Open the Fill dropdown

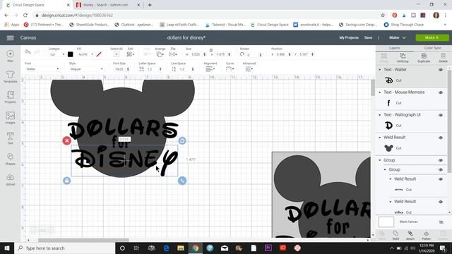coord(85,54)
